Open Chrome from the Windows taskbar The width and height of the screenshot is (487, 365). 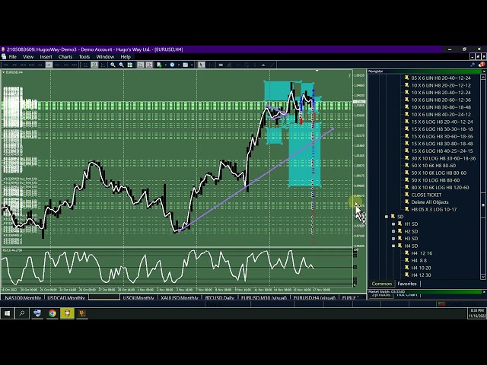(x=53, y=313)
